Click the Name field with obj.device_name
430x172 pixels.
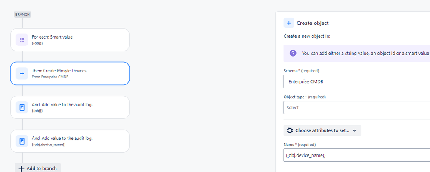pyautogui.click(x=356, y=155)
